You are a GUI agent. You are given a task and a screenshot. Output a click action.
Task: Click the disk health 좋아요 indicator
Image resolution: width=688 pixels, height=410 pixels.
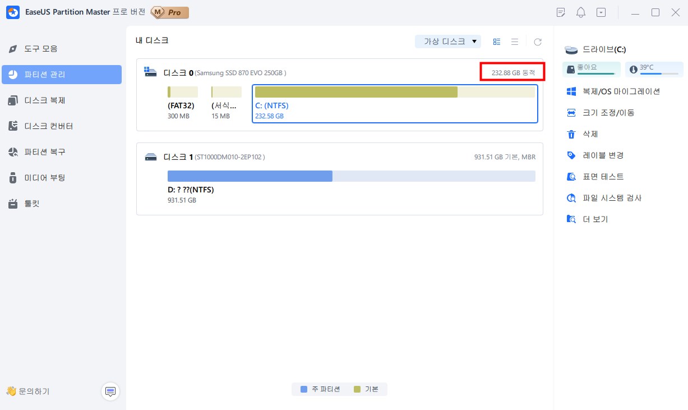[x=592, y=69]
